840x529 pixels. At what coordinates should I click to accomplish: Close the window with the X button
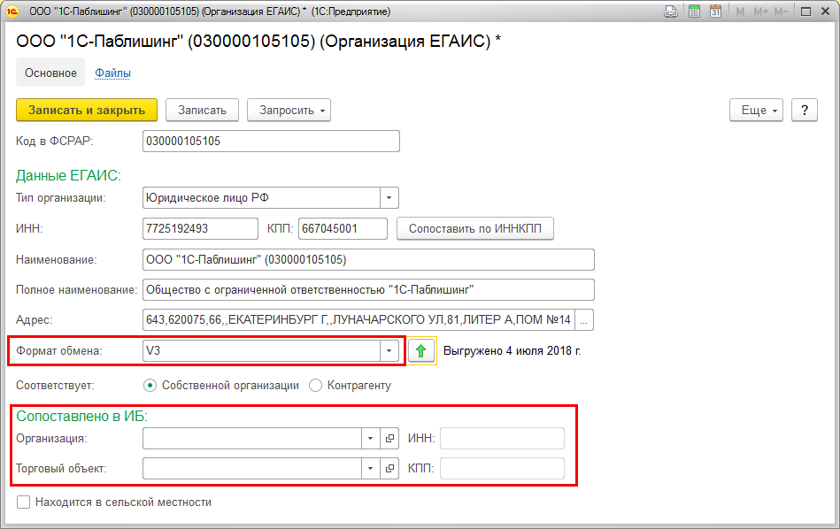pos(826,11)
